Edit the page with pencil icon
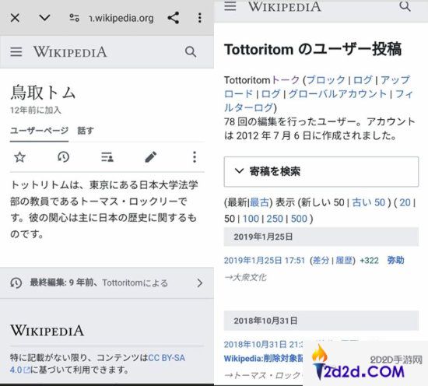 (x=151, y=157)
